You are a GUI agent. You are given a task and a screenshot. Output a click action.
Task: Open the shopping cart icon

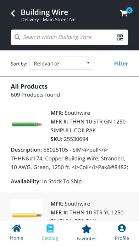click(124, 13)
